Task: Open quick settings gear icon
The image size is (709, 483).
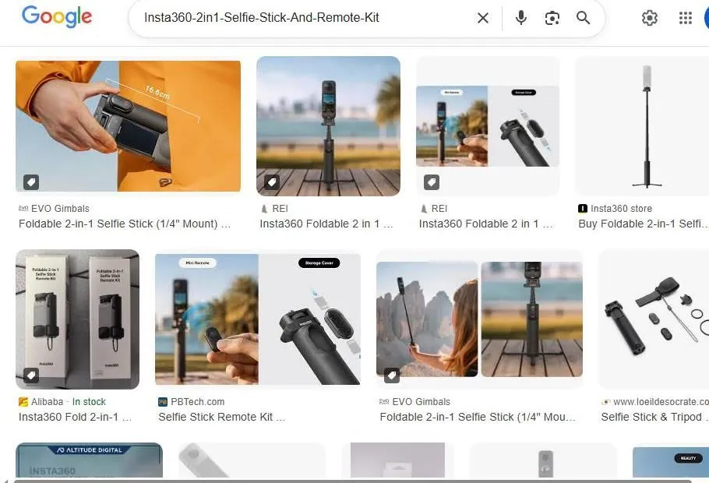Action: click(x=649, y=18)
